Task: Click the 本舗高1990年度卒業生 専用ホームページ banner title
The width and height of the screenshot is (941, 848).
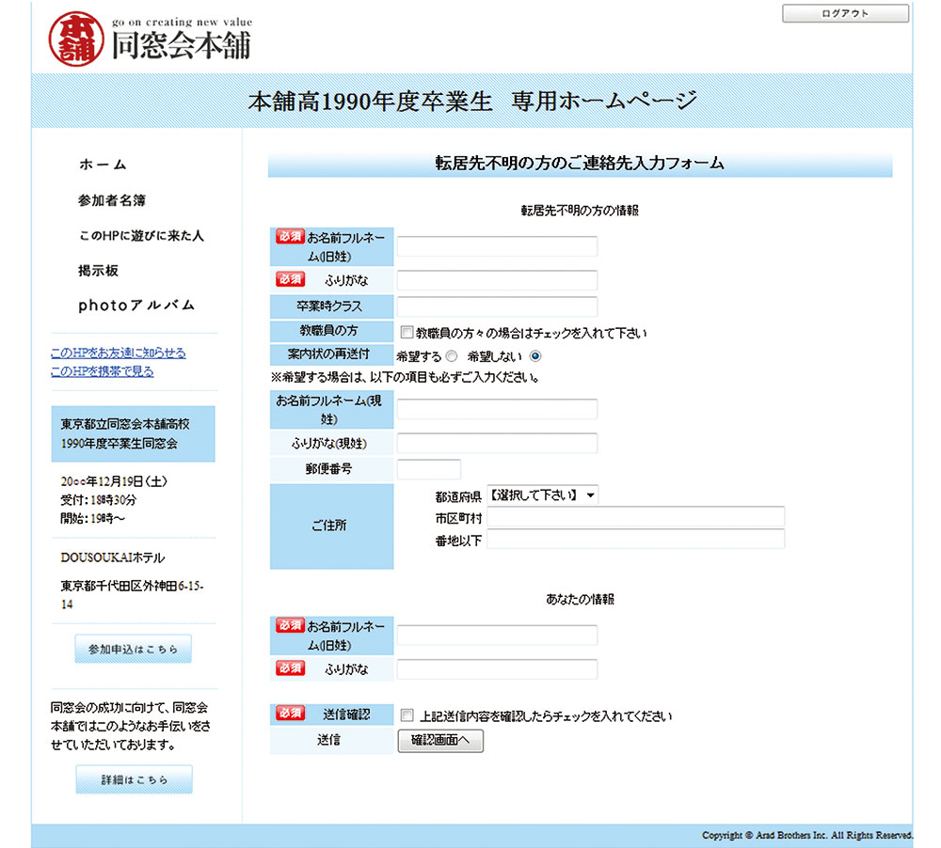Action: 472,102
